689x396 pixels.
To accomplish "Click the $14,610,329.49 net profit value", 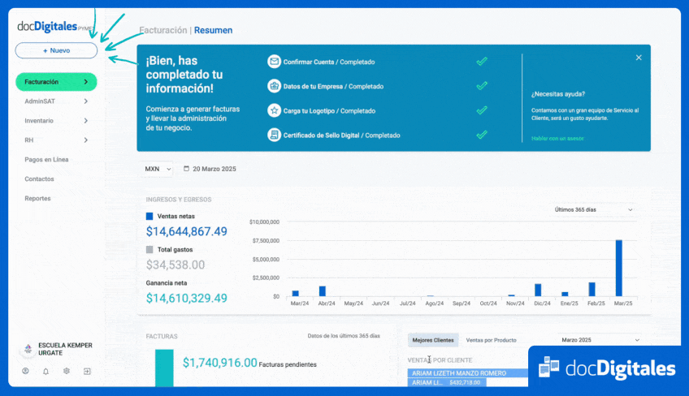I will click(186, 299).
